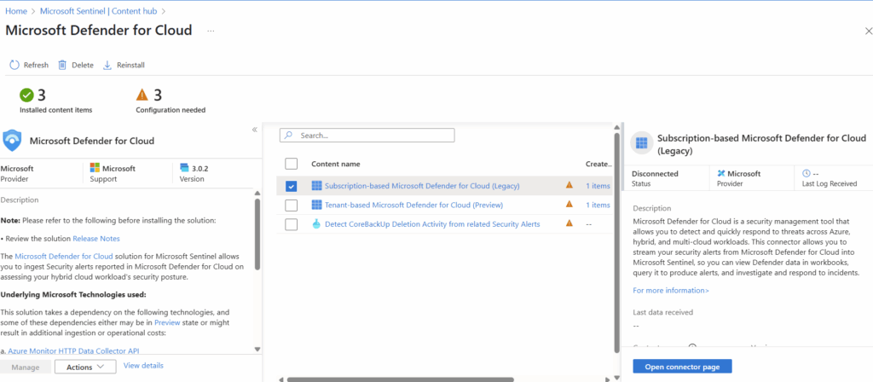Go to Home breadcrumb
This screenshot has width=873, height=382.
16,11
